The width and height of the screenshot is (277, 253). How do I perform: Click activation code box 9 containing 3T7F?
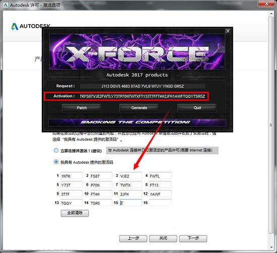(x=72, y=194)
